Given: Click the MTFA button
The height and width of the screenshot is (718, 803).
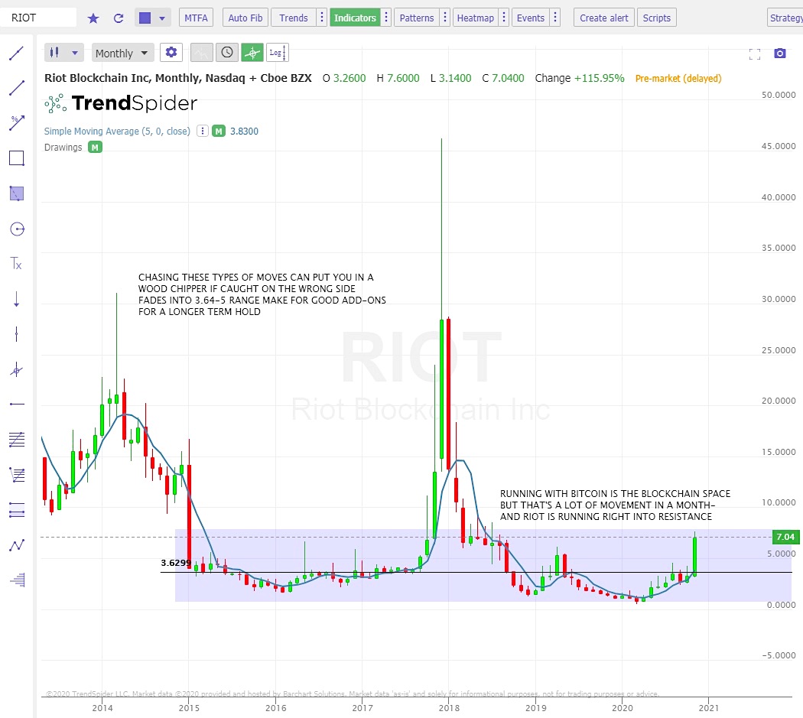Looking at the screenshot, I should (x=196, y=18).
